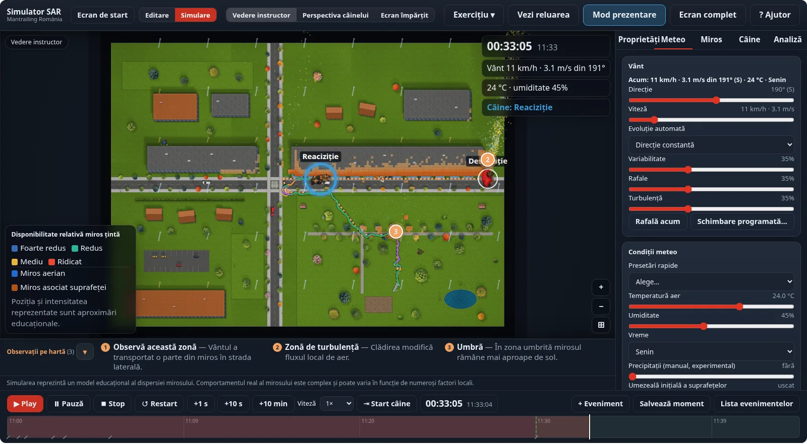807x444 pixels.
Task: Select Vedere instructor view
Action: point(261,15)
